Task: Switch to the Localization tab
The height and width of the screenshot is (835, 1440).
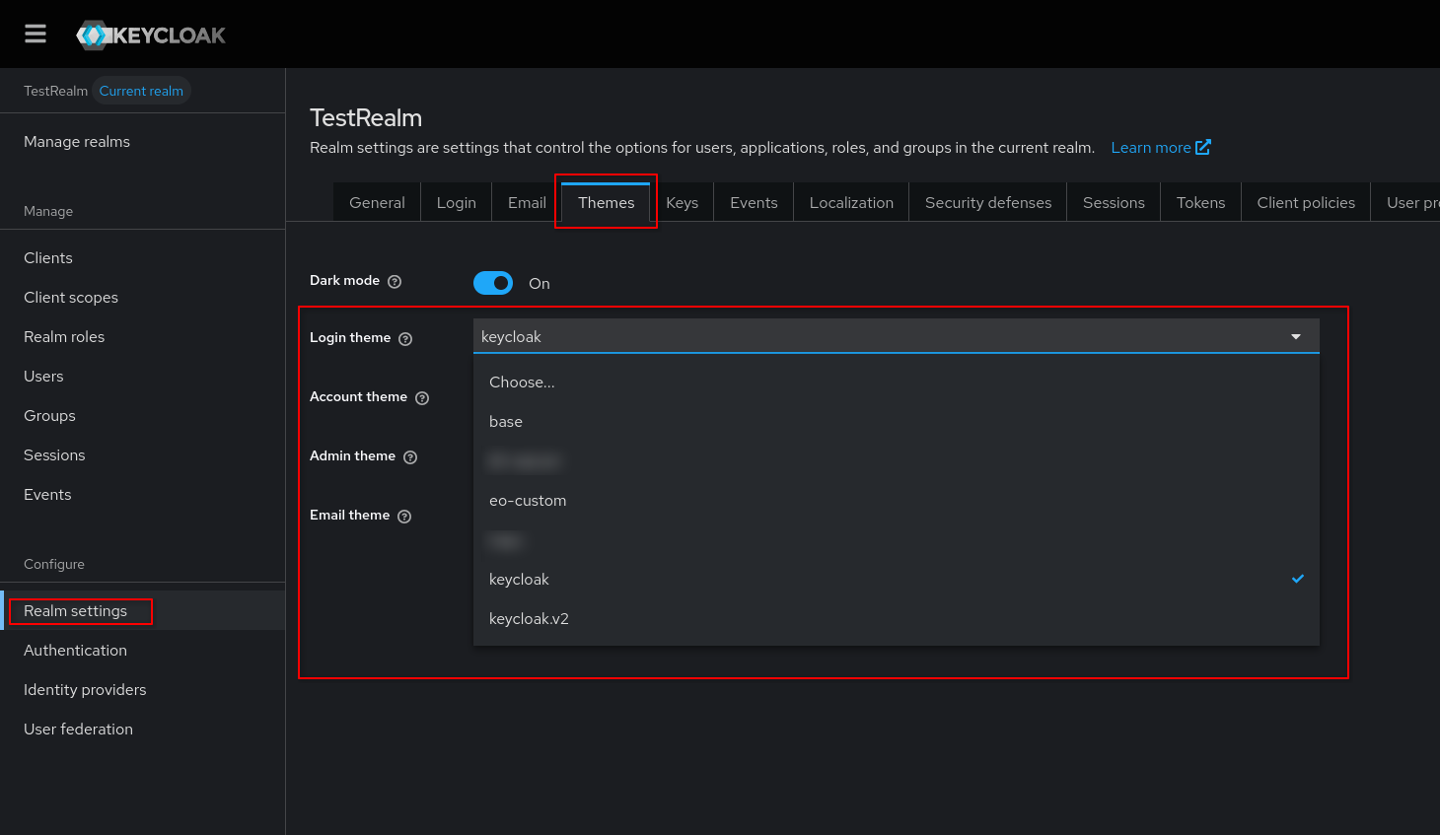Action: click(x=851, y=202)
